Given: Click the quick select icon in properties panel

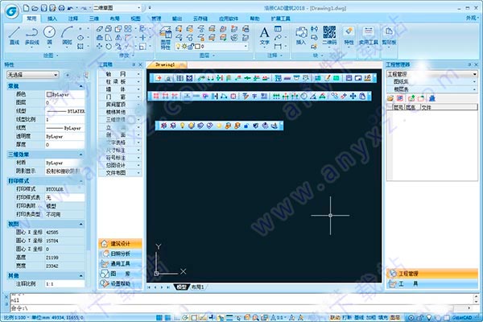Looking at the screenshot, I should pyautogui.click(x=85, y=75).
